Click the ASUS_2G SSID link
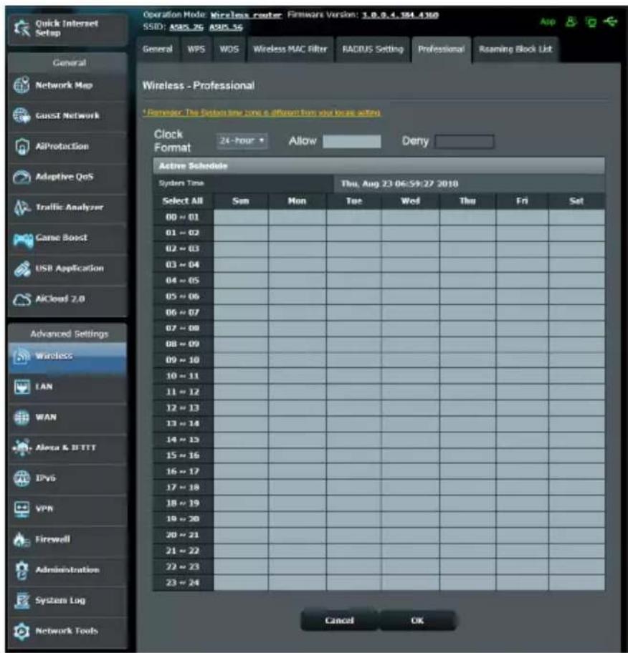This screenshot has width=628, height=653. [186, 27]
